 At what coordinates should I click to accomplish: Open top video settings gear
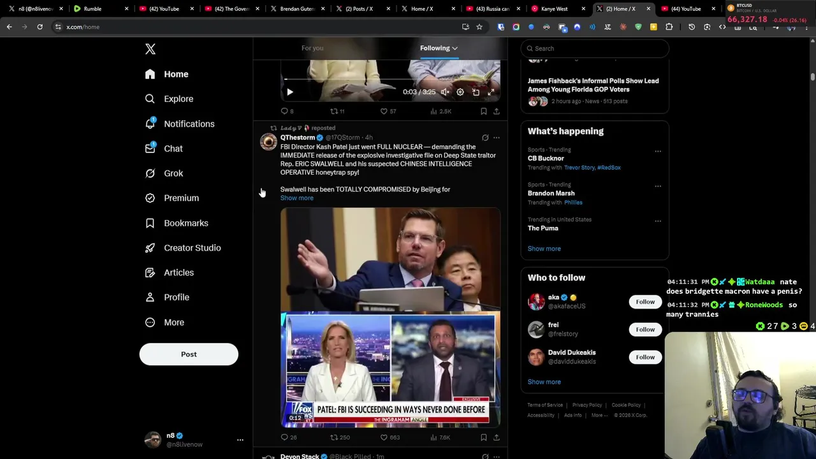pos(460,92)
